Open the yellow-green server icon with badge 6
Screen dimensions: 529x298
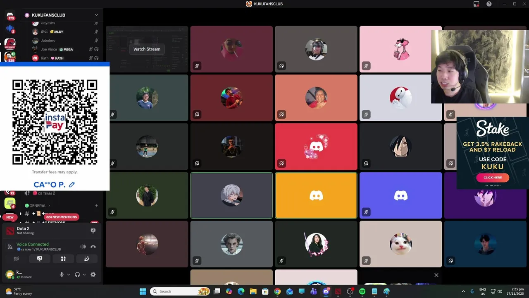(10, 203)
